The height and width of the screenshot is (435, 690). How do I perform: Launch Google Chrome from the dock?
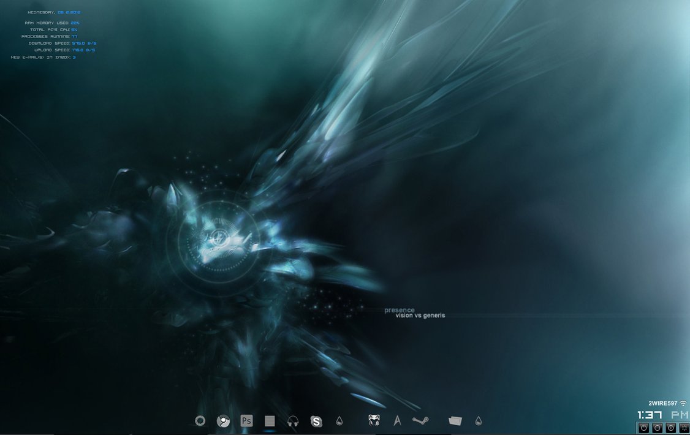click(x=224, y=421)
